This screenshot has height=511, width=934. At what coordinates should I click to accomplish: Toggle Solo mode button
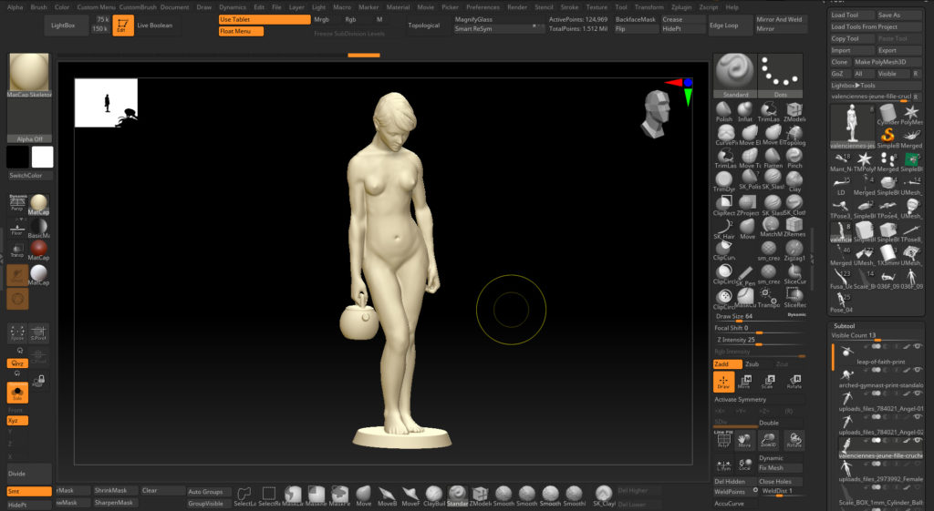pyautogui.click(x=16, y=393)
